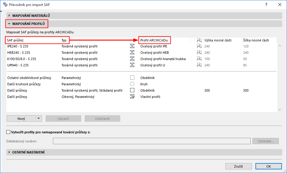Viewport: 287px width, 173px height.
Task: Click the Výška nosné části column header
Action: 218,40
